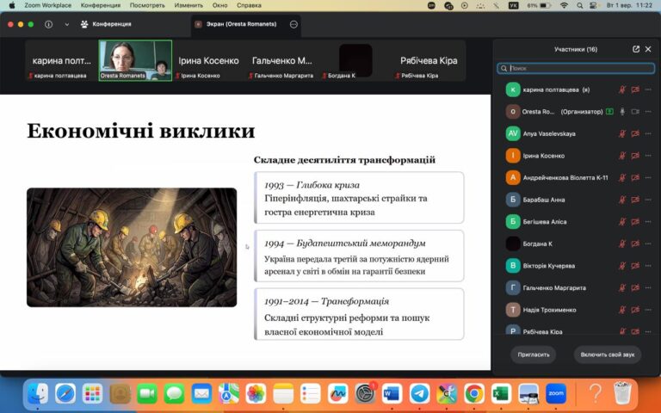This screenshot has width=661, height=413.
Task: Open the ellipsis menu on the screen share tab
Action: (x=293, y=24)
